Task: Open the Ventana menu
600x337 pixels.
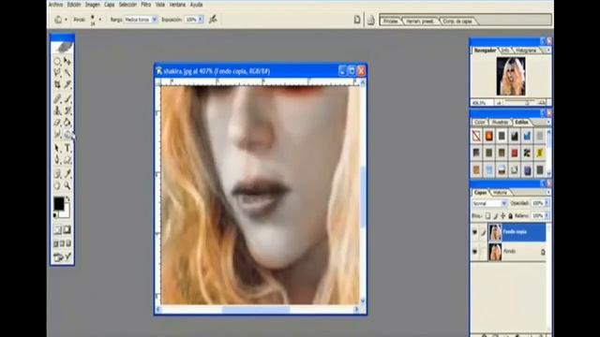Action: pos(177,5)
